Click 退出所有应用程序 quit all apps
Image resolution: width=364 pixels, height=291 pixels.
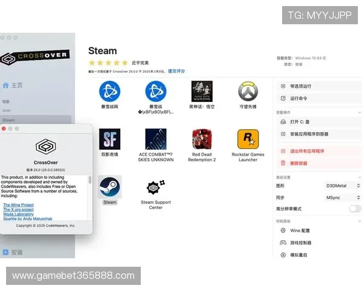point(318,152)
